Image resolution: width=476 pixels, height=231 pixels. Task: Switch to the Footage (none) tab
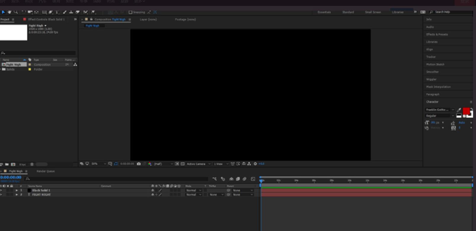pyautogui.click(x=185, y=19)
